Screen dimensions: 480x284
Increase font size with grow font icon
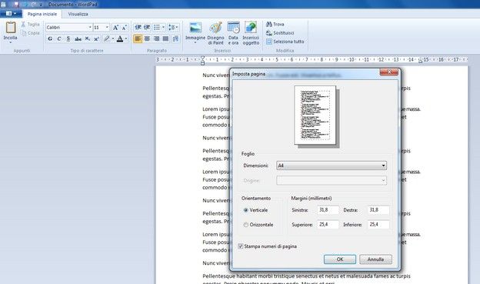click(x=115, y=28)
